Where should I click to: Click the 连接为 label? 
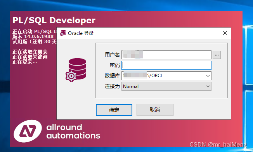pos(112,86)
